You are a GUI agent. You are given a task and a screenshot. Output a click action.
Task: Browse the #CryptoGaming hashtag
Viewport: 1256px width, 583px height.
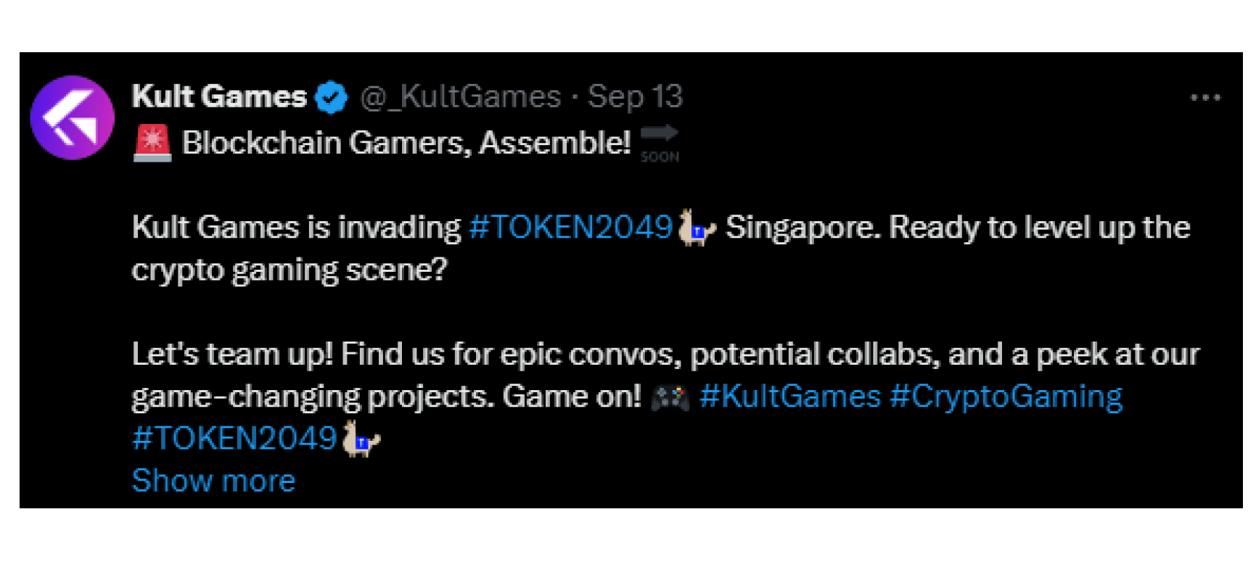coord(1006,397)
